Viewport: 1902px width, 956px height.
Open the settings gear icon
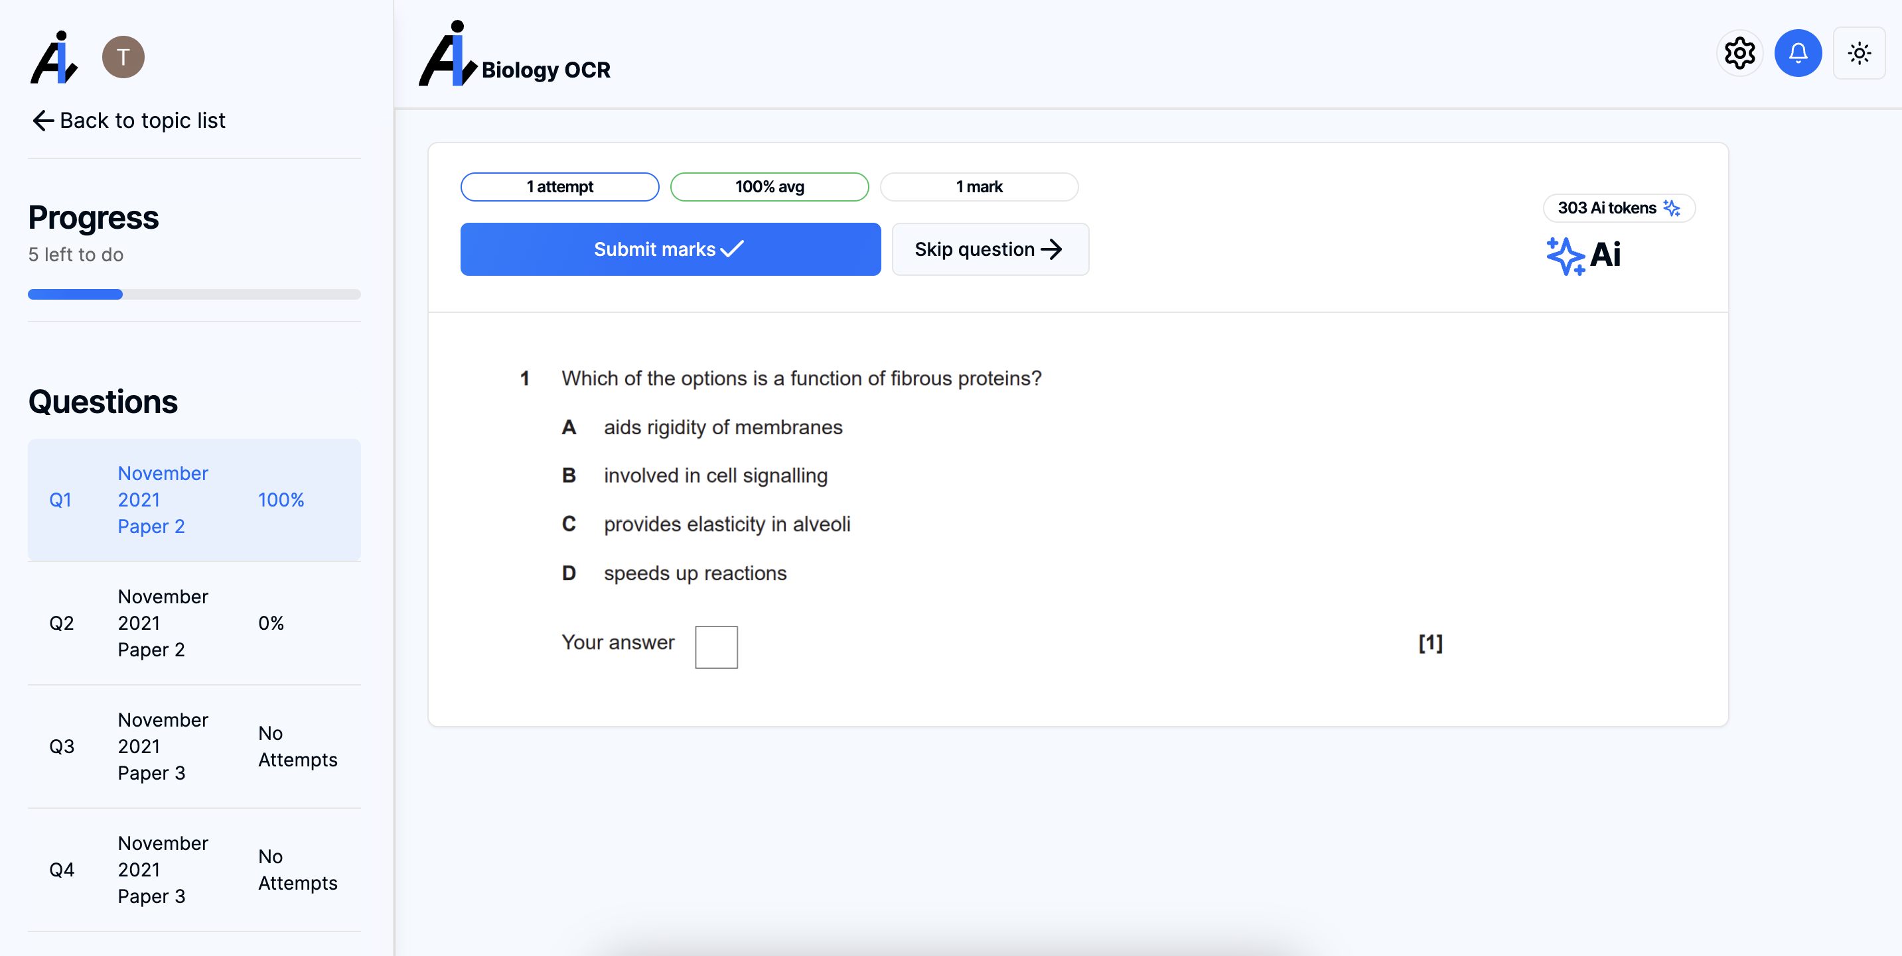pos(1739,53)
